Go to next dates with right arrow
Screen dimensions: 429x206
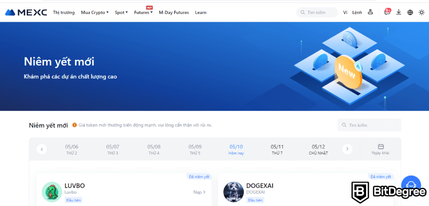[x=347, y=149]
